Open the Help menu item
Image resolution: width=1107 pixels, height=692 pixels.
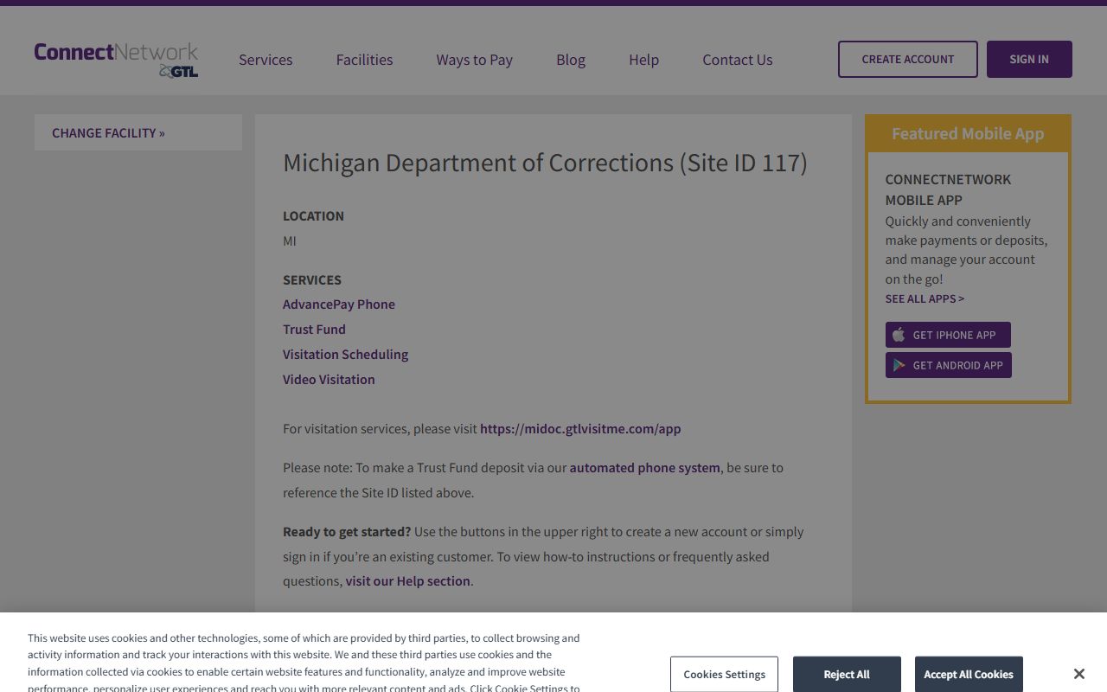click(643, 60)
